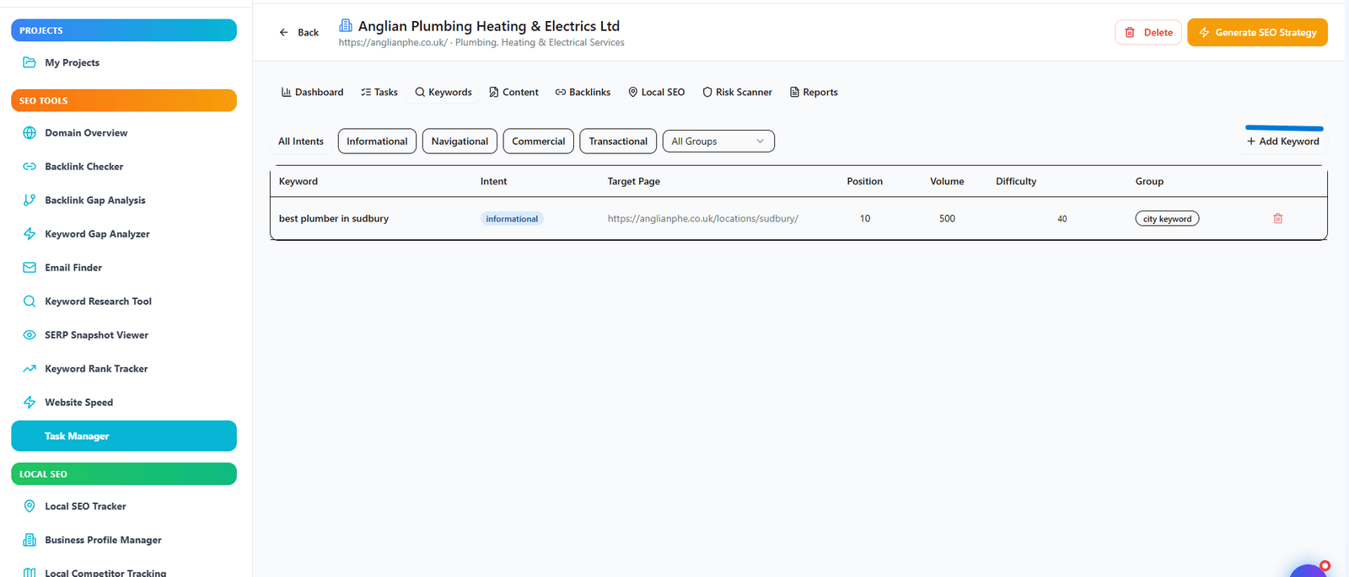The width and height of the screenshot is (1349, 577).
Task: Click the SERP Snapshot Viewer eye icon
Action: click(x=30, y=335)
